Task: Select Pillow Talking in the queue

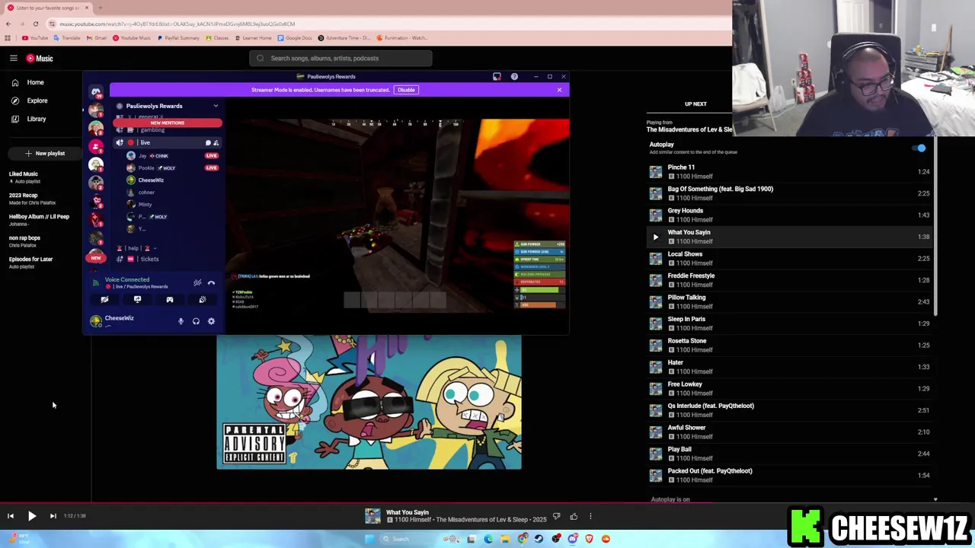Action: [789, 301]
